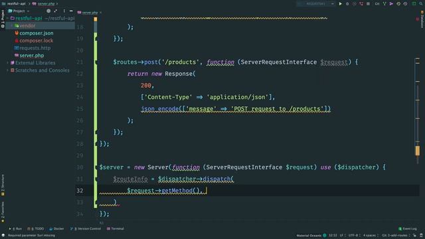The image size is (425, 239).
Task: Open the Version Control tool window
Action: 86,228
